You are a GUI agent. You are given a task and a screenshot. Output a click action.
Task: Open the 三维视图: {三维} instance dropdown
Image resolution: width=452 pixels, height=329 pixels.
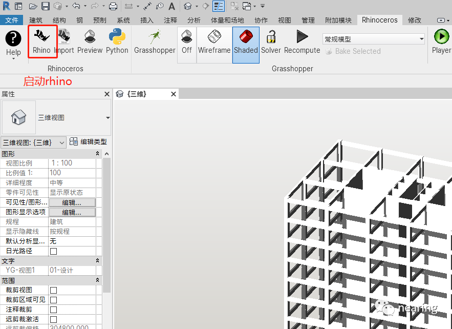click(34, 142)
